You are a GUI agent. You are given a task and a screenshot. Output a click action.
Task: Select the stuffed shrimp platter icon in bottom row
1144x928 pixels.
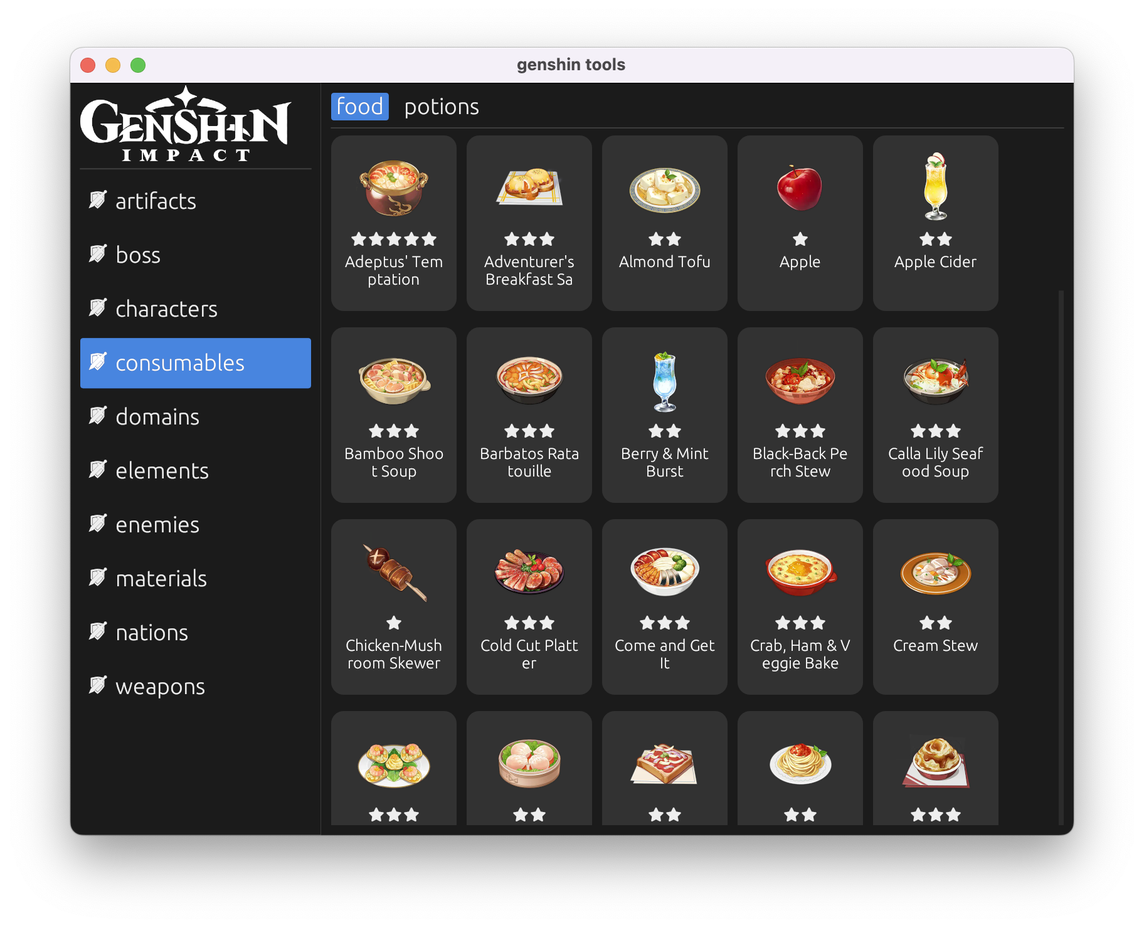(x=394, y=764)
